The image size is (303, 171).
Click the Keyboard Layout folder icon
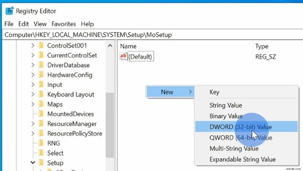click(41, 94)
